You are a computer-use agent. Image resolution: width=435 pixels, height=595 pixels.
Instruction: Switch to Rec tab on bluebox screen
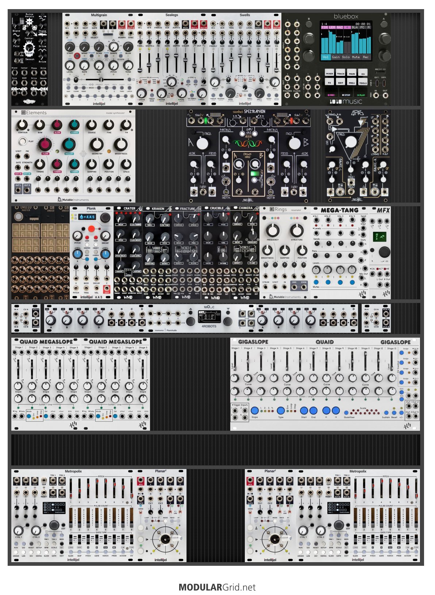(x=366, y=57)
